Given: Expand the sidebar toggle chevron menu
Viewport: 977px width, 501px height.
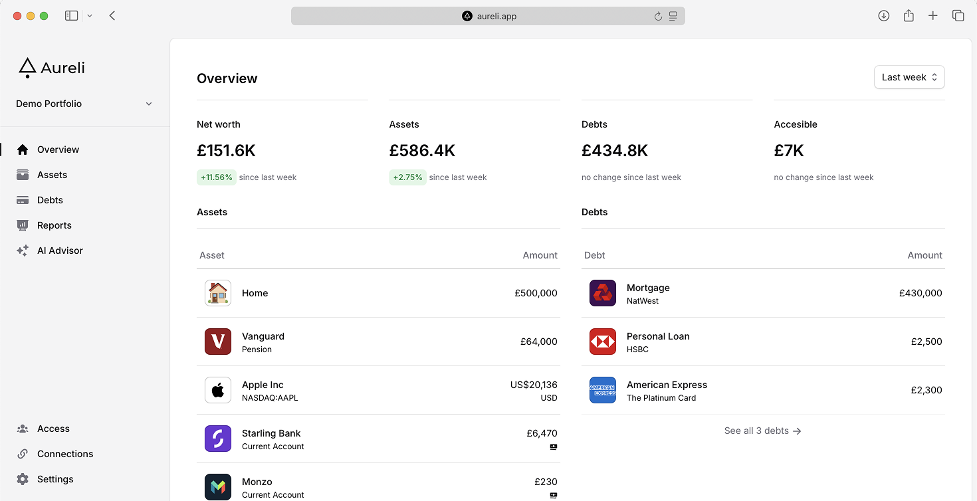Looking at the screenshot, I should 90,16.
